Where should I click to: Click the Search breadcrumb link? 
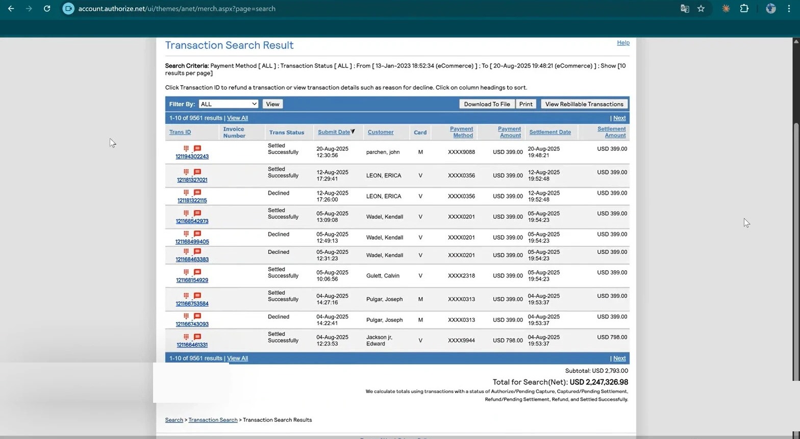pos(174,420)
